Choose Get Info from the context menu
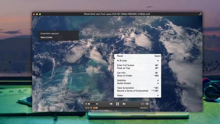This screenshot has width=220, height=124. (x=137, y=73)
